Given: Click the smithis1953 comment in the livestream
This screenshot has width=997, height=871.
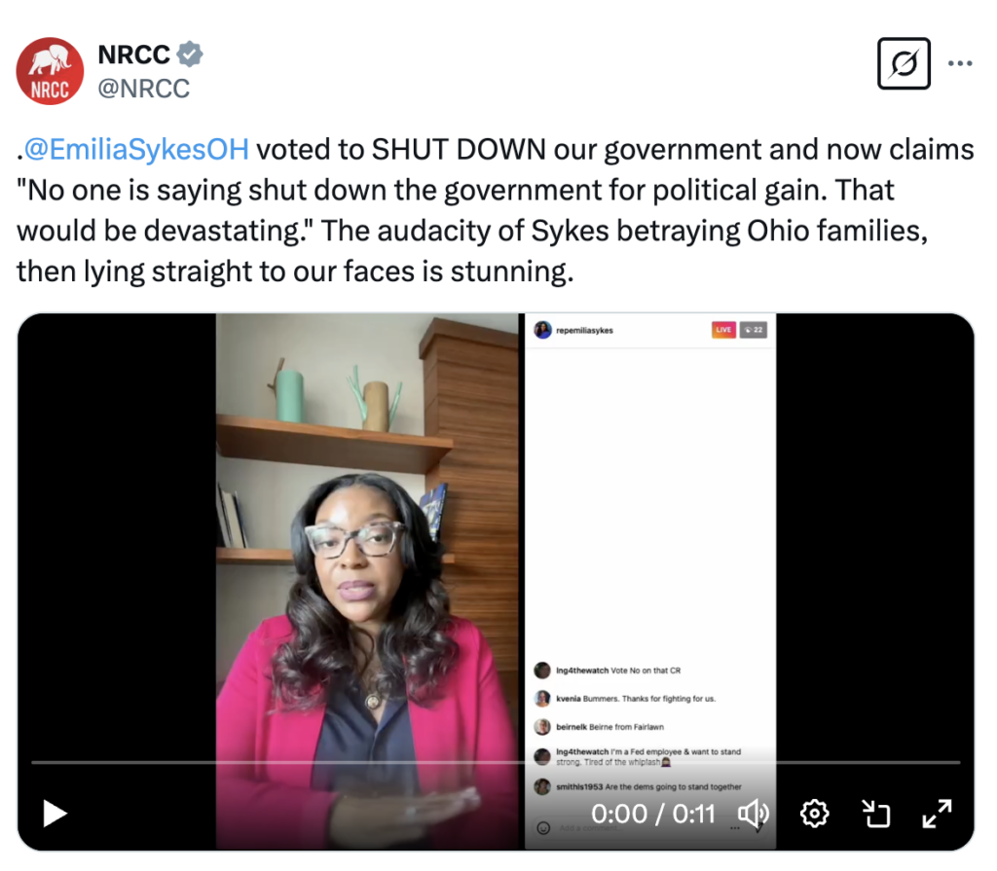Looking at the screenshot, I should point(639,787).
